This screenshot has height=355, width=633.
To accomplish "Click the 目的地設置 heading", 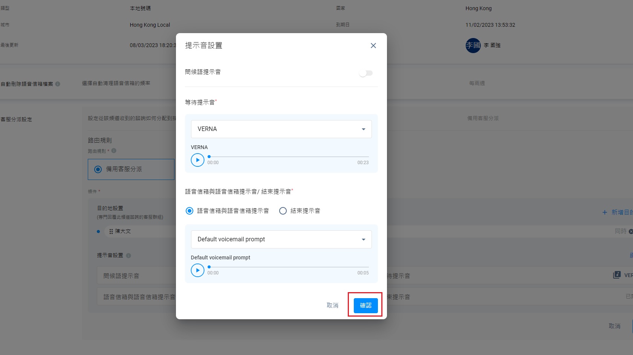I will click(x=110, y=208).
